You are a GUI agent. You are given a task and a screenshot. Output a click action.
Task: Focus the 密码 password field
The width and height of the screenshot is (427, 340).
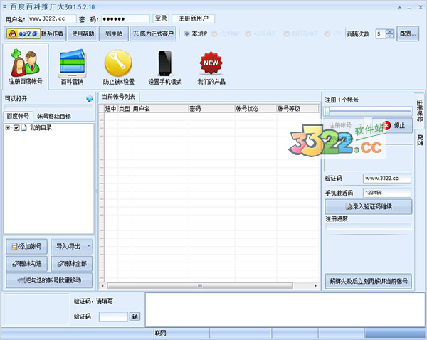[x=125, y=18]
